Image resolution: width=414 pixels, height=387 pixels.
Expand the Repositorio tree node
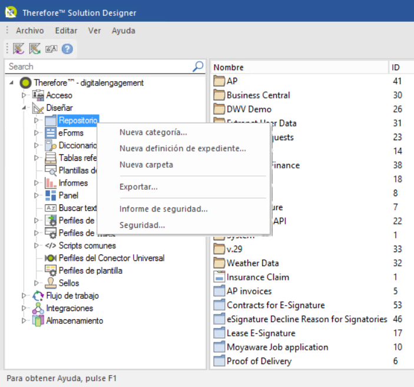click(x=37, y=120)
